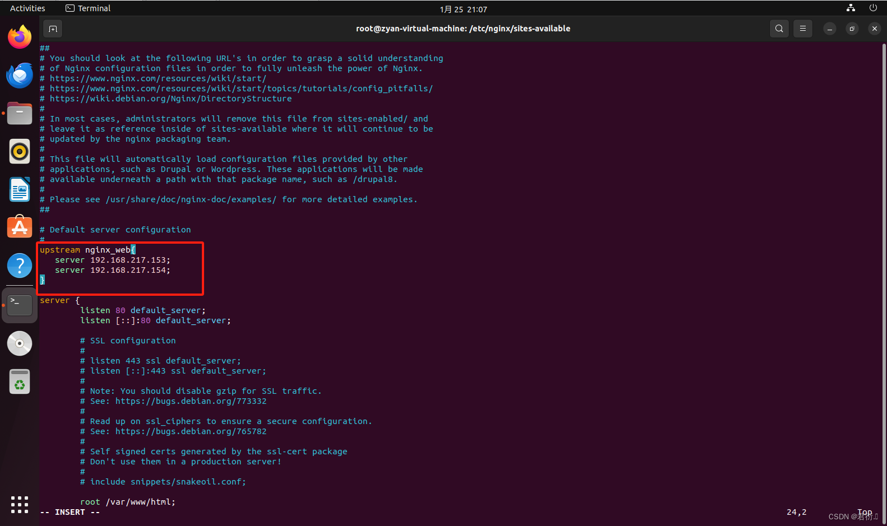Viewport: 887px width, 526px height.
Task: Click the wiki.debian.org DirectoryStructure URL
Action: 170,99
